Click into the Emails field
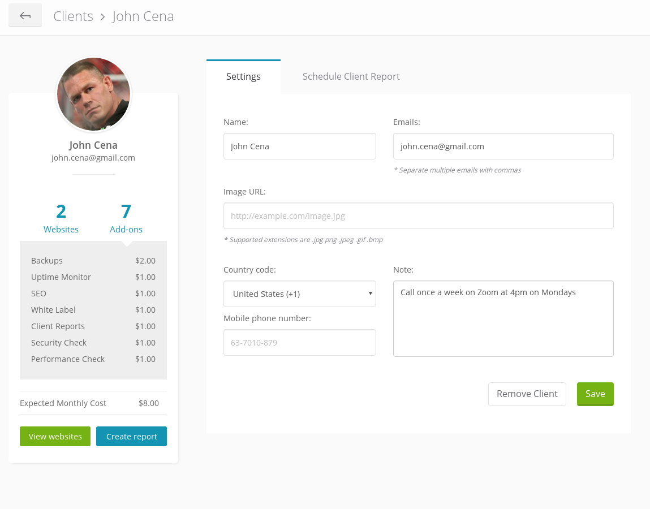Image resolution: width=650 pixels, height=509 pixels. pyautogui.click(x=503, y=146)
